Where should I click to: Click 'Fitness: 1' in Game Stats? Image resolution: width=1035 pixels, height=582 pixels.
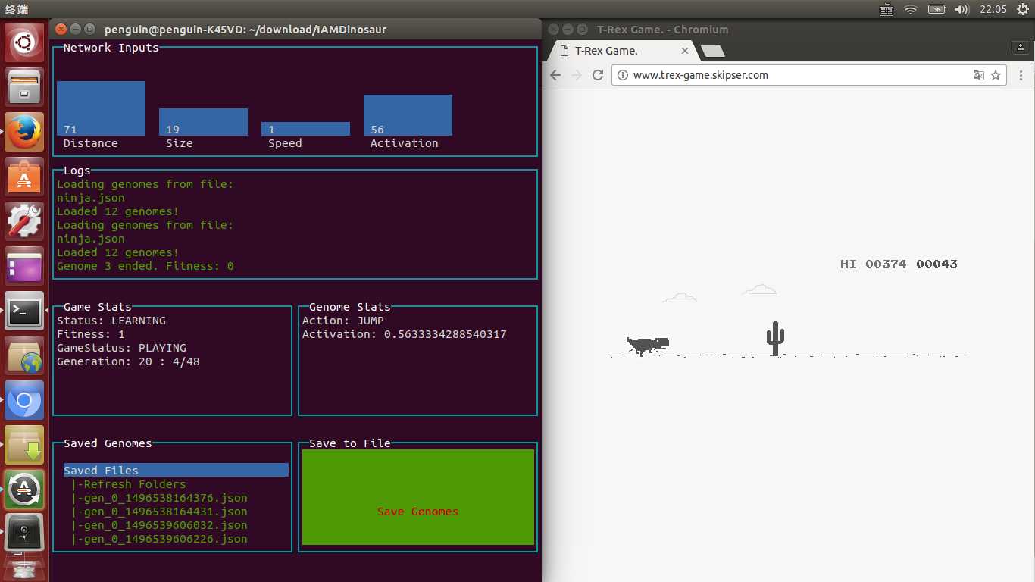point(91,334)
